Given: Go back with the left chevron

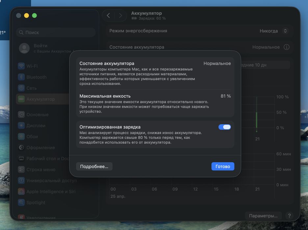Looking at the screenshot, I should point(108,15).
